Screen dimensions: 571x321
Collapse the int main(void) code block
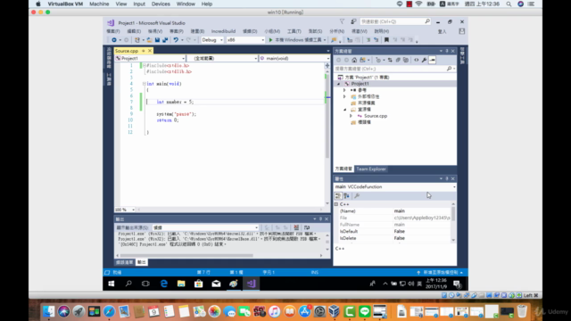(x=145, y=84)
